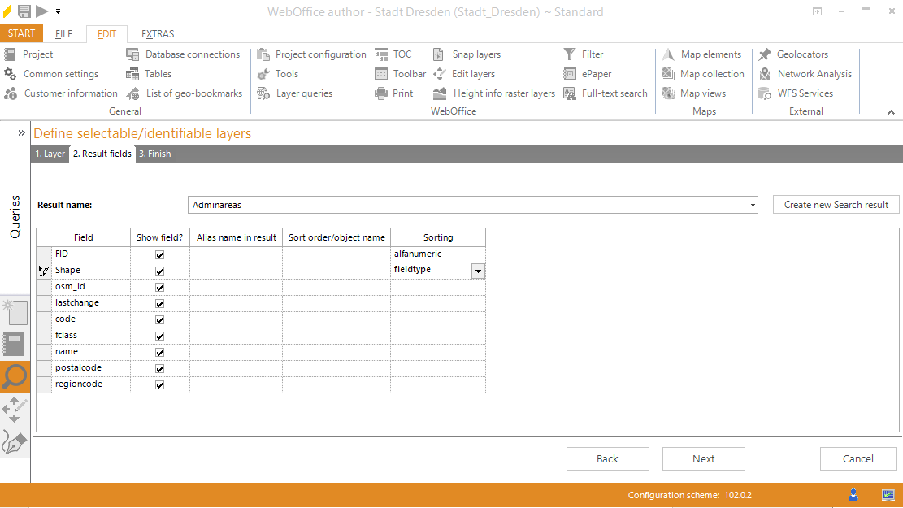Click the Create new Search result button
903x508 pixels.
tap(836, 204)
